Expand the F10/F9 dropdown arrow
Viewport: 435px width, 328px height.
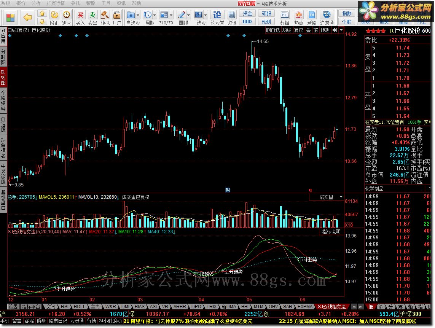pyautogui.click(x=171, y=15)
